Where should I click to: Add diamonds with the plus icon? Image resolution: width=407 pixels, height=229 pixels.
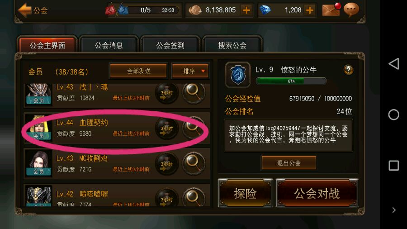pos(309,10)
